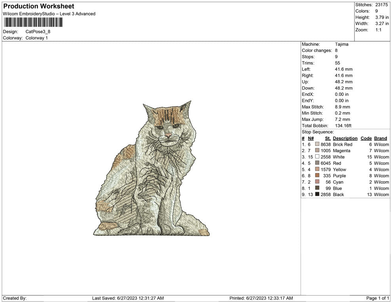Click the width value '3.27 in'
This screenshot has width=392, height=302.
click(382, 23)
